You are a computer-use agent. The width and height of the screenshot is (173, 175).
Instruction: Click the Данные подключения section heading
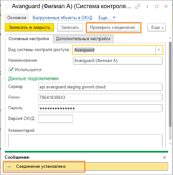[33, 78]
